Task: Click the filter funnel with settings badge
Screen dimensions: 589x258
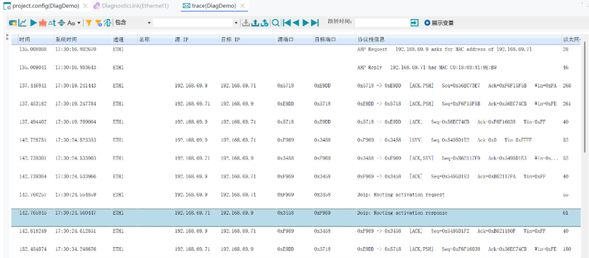Action: click(x=99, y=23)
